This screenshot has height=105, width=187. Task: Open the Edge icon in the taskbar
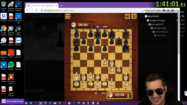(74, 103)
